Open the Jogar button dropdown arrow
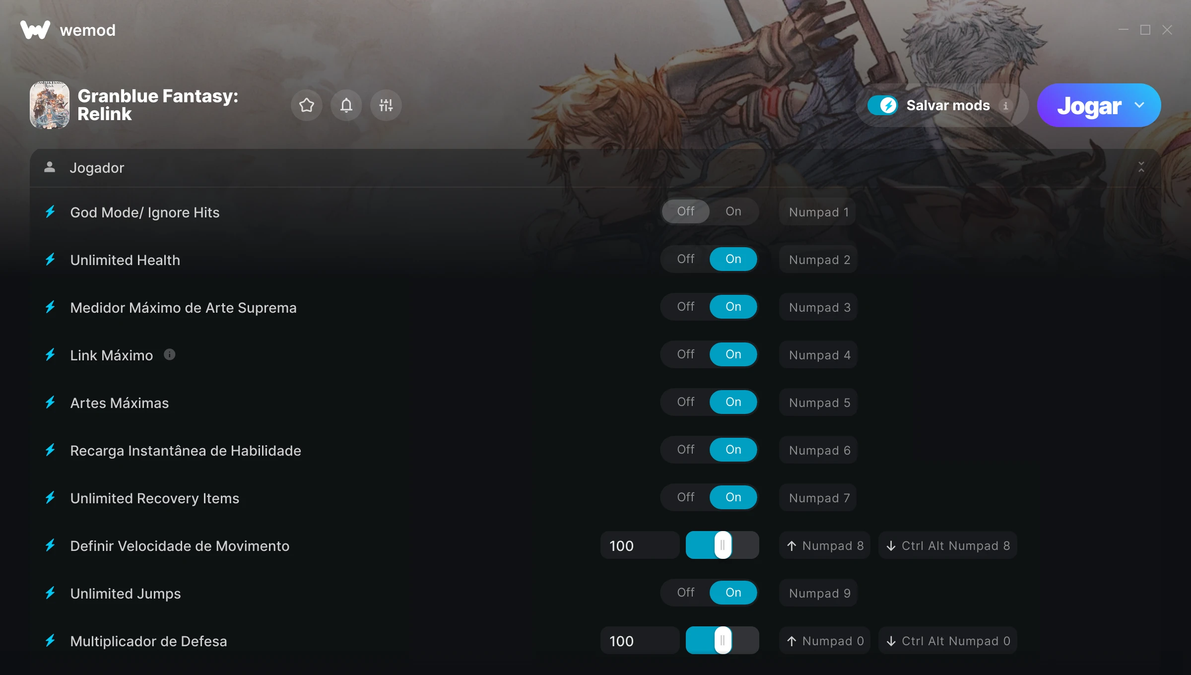This screenshot has height=675, width=1191. (1139, 105)
